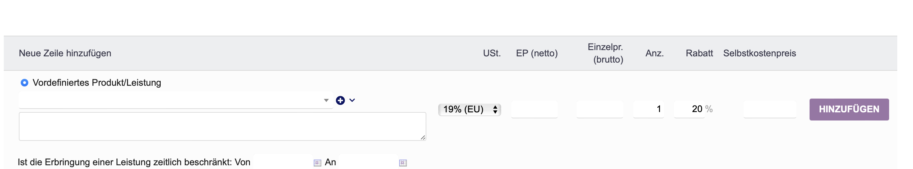Focus the Selbstkostenpreis input field
913x169 pixels.
click(769, 109)
